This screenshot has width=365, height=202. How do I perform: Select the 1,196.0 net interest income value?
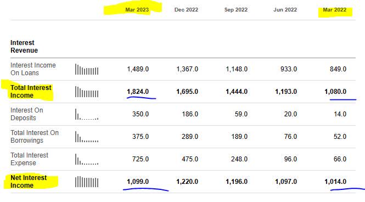237,182
